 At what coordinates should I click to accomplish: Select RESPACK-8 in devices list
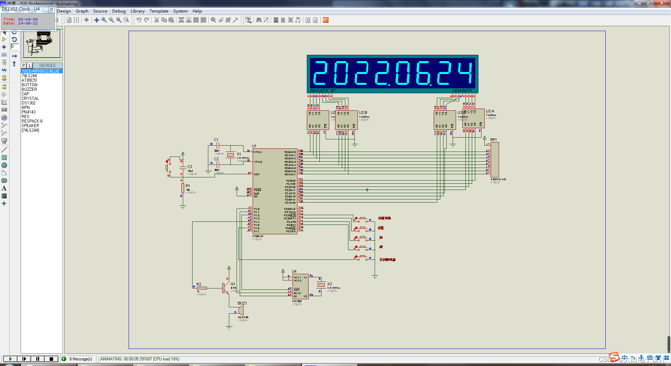click(32, 121)
